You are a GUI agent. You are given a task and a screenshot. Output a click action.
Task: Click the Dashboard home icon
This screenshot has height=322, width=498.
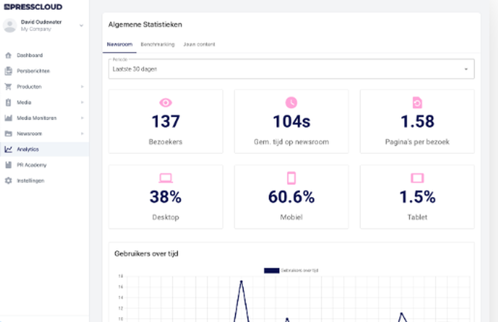tap(8, 55)
